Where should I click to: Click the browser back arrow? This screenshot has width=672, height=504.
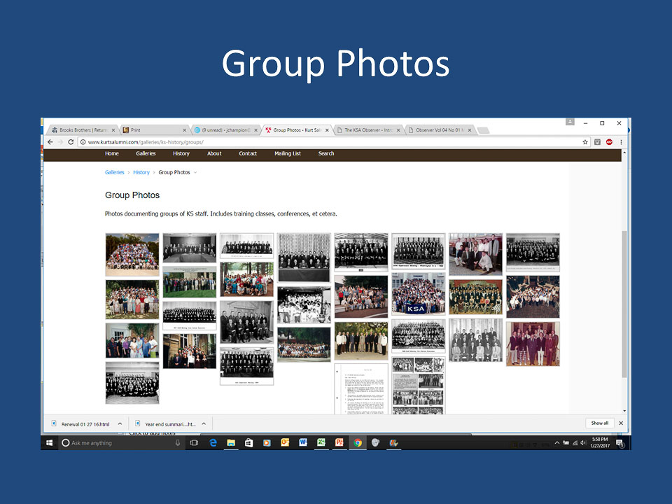tap(50, 142)
